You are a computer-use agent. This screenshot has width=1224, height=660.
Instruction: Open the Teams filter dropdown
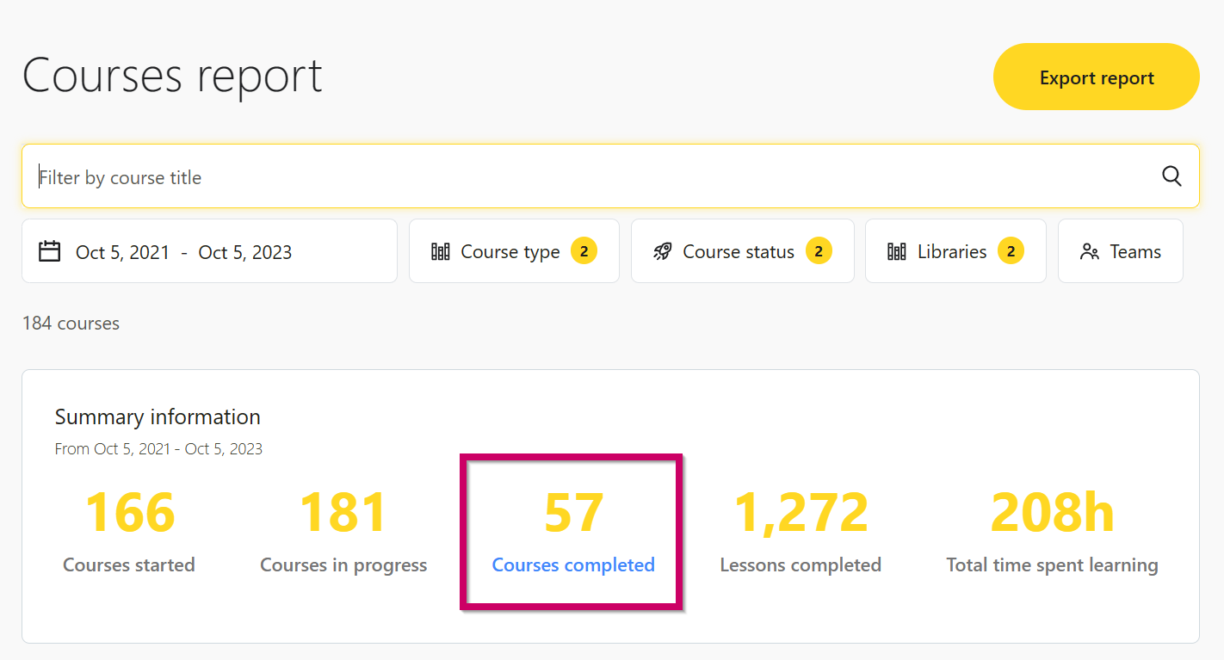[1120, 251]
